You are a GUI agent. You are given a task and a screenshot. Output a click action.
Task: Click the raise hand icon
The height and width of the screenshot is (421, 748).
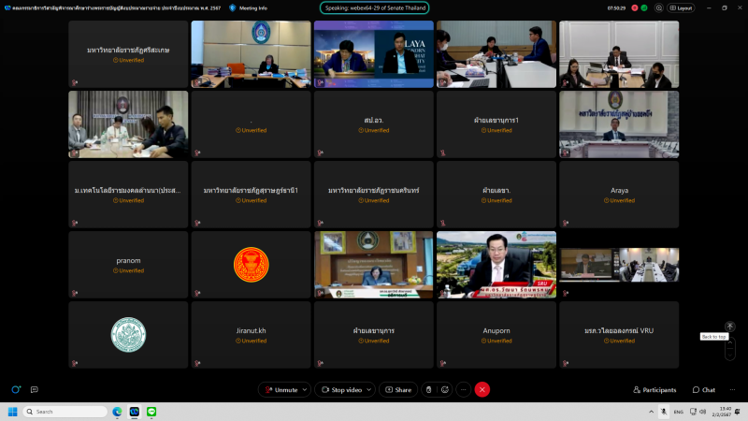tap(428, 389)
